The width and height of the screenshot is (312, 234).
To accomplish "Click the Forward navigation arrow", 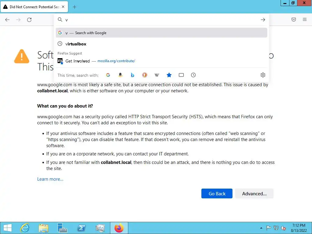I will tap(18, 20).
